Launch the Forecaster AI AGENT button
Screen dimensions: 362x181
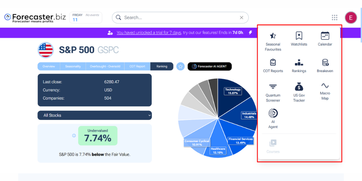pyautogui.click(x=210, y=67)
